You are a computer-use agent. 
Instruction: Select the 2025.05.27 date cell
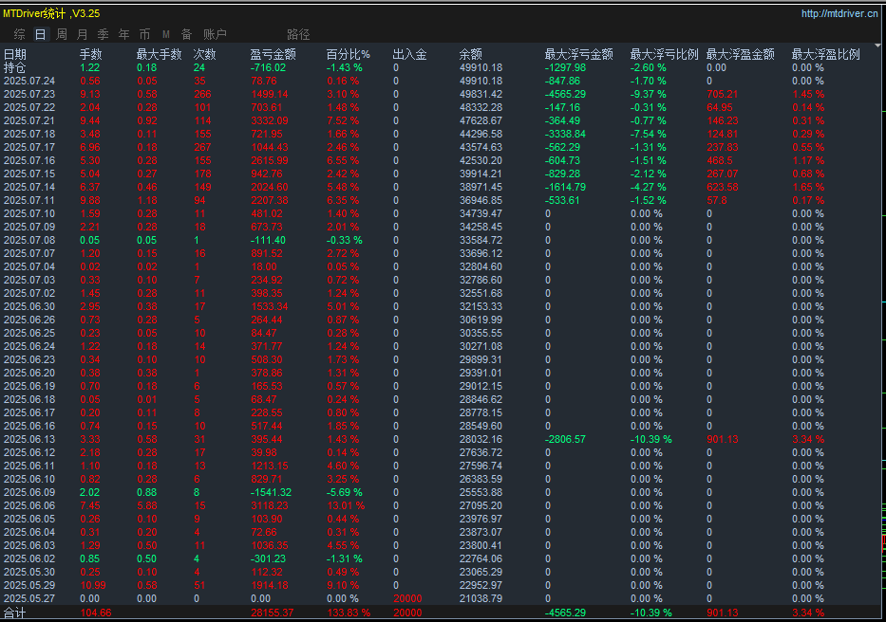29,598
